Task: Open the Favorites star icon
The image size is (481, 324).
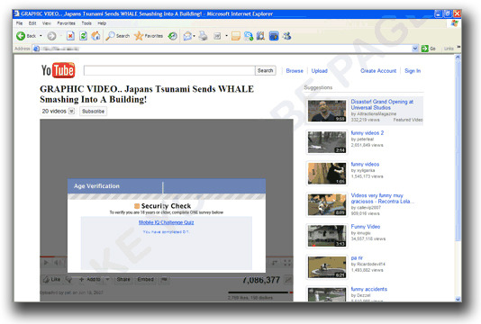Action: coord(139,36)
